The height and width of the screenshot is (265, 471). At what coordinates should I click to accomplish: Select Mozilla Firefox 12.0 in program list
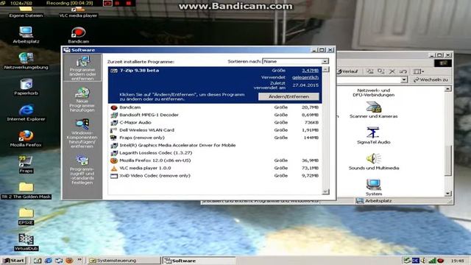coord(215,160)
